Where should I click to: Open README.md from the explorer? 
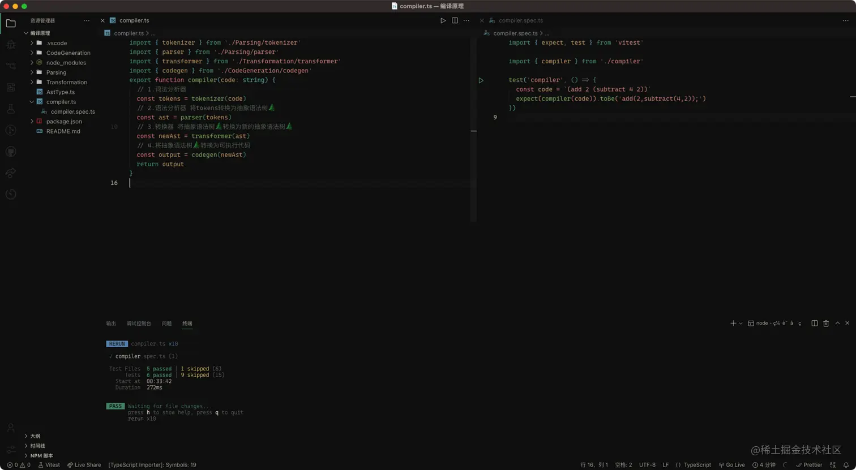[x=63, y=131]
